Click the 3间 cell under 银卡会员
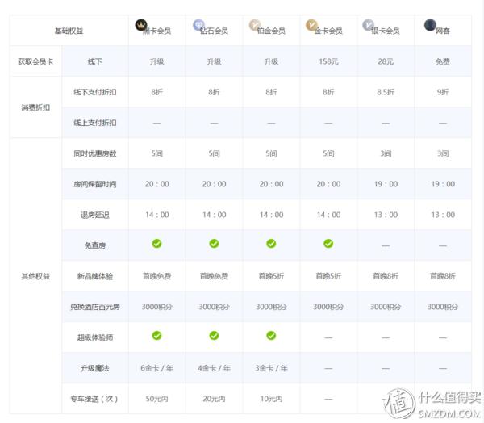This screenshot has width=484, height=423. pyautogui.click(x=386, y=153)
